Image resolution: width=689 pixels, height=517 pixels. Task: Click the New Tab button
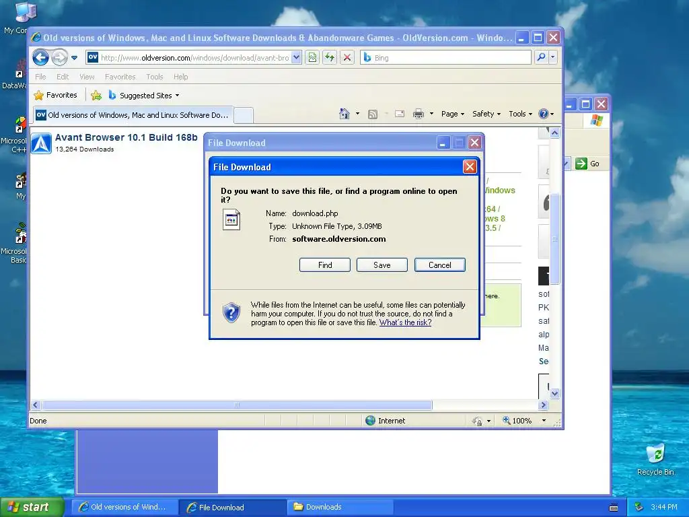(x=244, y=115)
